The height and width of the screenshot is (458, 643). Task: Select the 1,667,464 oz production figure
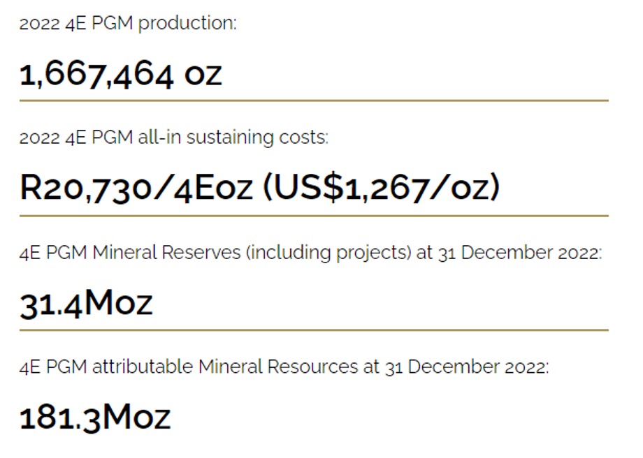(120, 75)
